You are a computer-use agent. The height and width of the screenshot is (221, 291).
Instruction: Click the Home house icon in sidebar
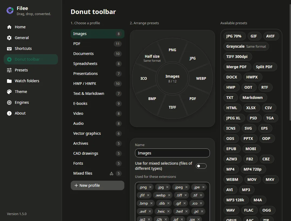pos(9,27)
